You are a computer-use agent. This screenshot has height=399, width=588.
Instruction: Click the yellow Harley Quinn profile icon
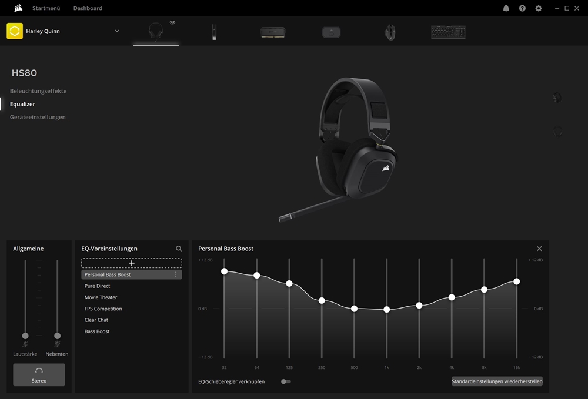[15, 31]
